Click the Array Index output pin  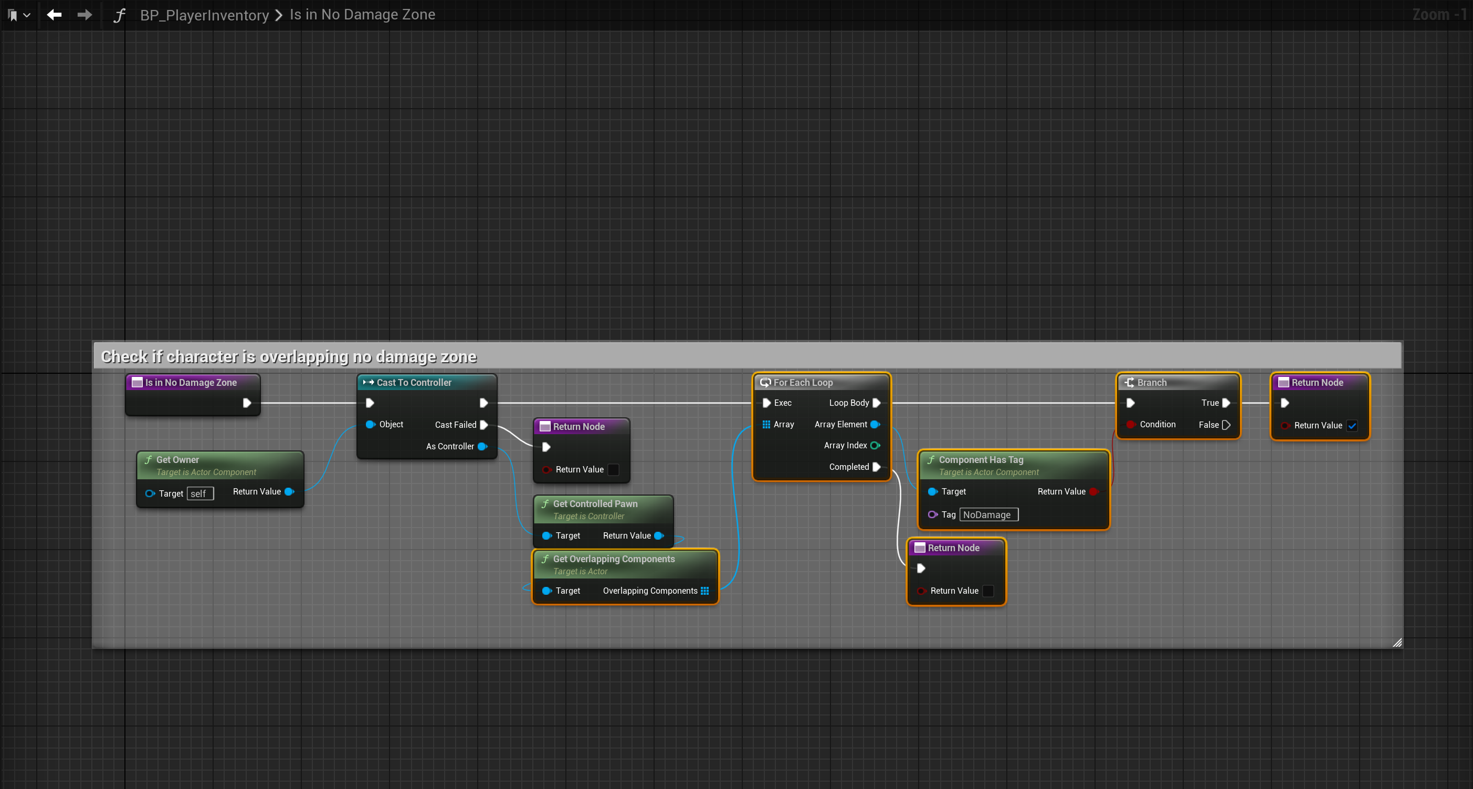click(x=875, y=445)
